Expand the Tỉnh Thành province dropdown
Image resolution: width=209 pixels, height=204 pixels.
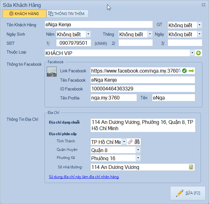124,142
